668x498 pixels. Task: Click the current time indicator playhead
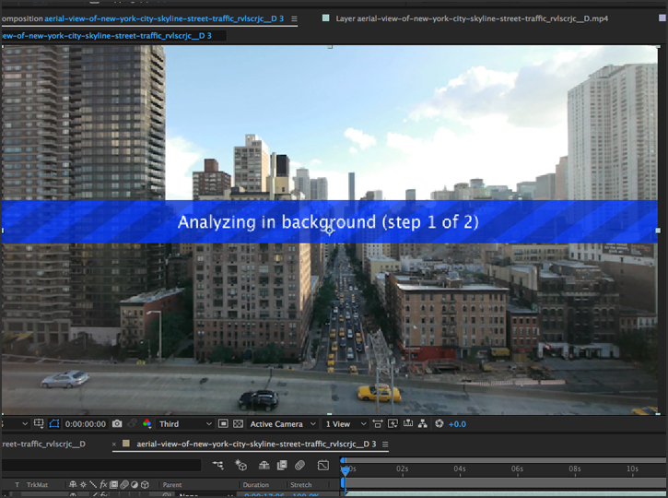346,470
